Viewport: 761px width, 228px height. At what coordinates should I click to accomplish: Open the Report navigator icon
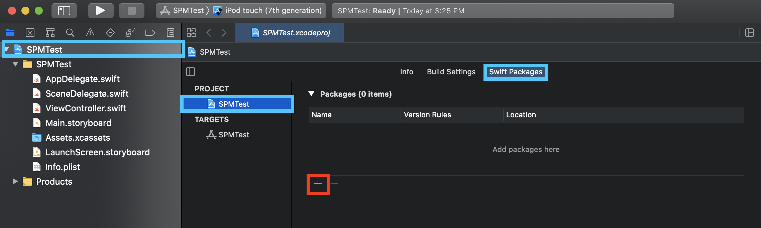171,33
